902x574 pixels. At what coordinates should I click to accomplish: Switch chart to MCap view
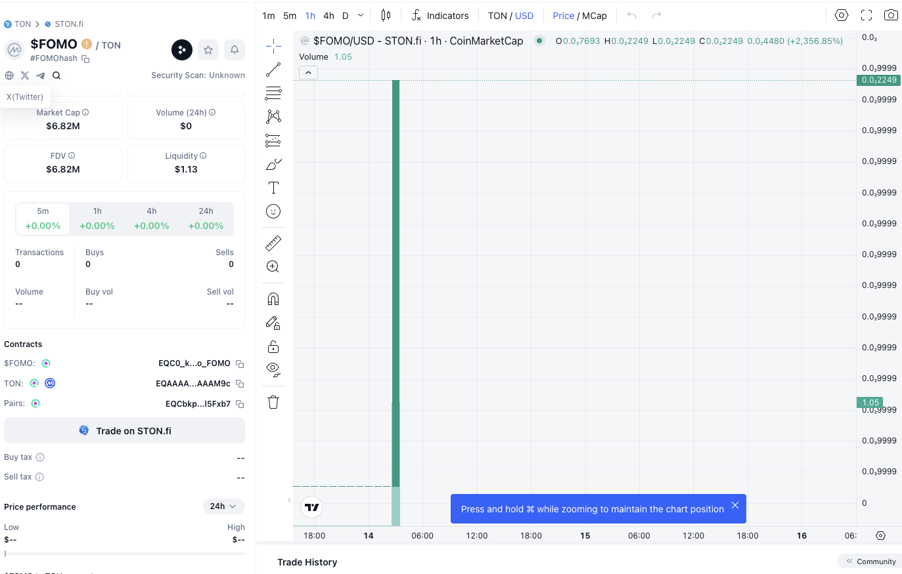coord(595,16)
